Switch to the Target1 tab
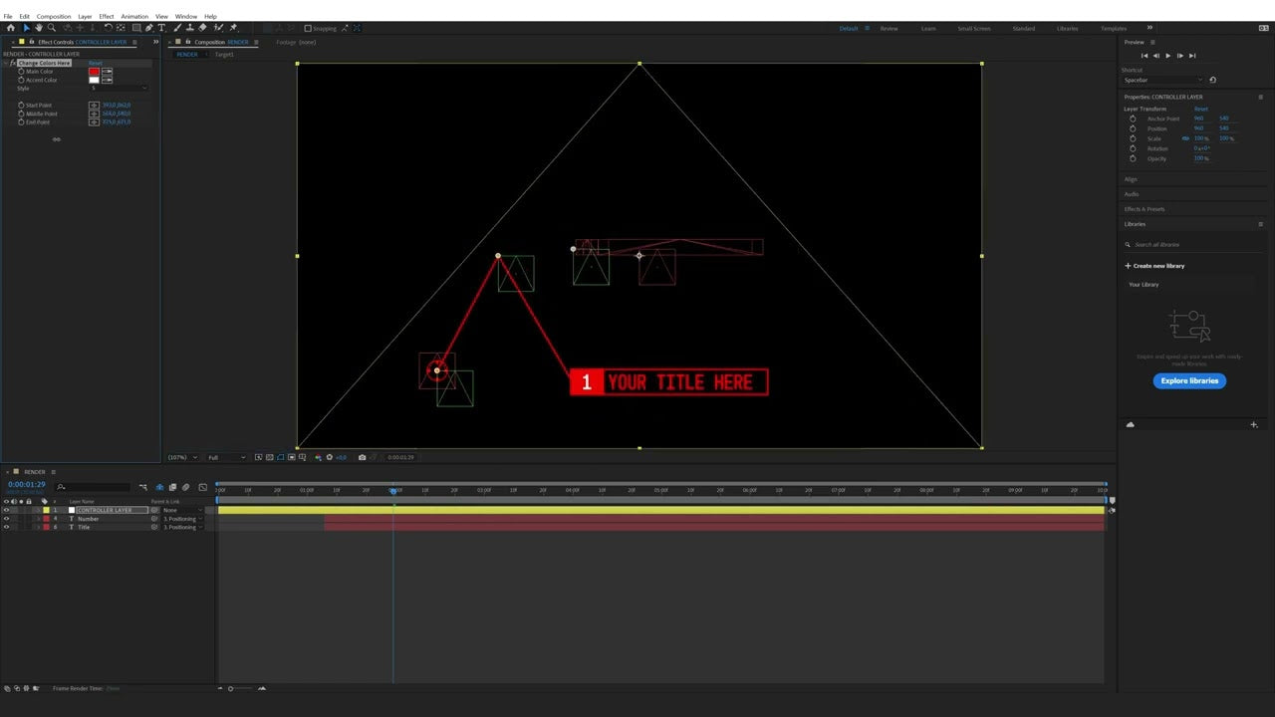Screen dimensions: 1275x717 pyautogui.click(x=224, y=55)
